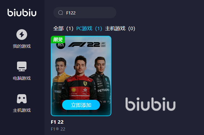Click the F1 22 logo on the cover
The image size is (204, 135).
coord(87,45)
